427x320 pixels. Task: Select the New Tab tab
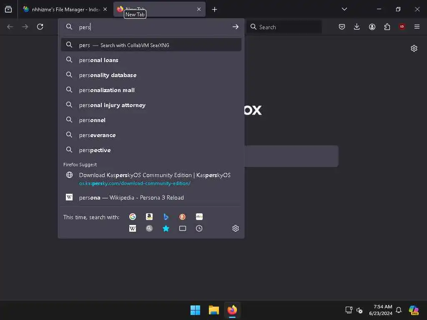tap(159, 10)
